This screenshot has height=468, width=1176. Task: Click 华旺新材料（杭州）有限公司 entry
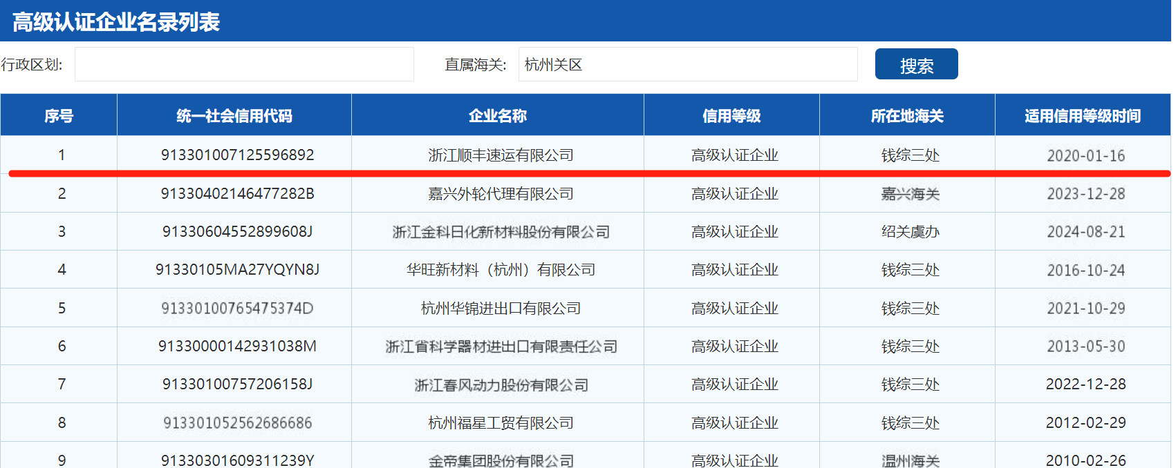[501, 270]
